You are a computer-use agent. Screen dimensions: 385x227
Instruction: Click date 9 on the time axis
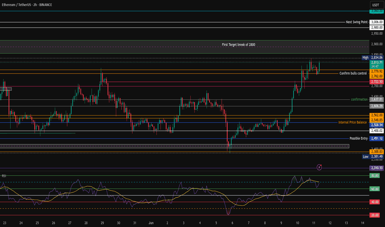[x=281, y=223]
